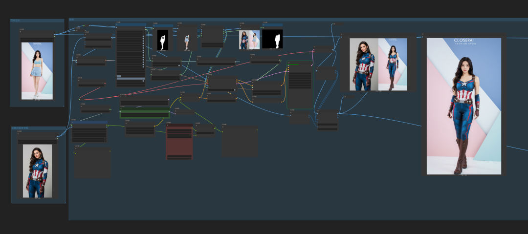The image size is (528, 234).
Task: Click the wide main group title bar
Action: 298,20
